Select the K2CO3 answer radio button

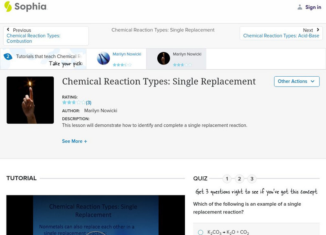pos(200,232)
